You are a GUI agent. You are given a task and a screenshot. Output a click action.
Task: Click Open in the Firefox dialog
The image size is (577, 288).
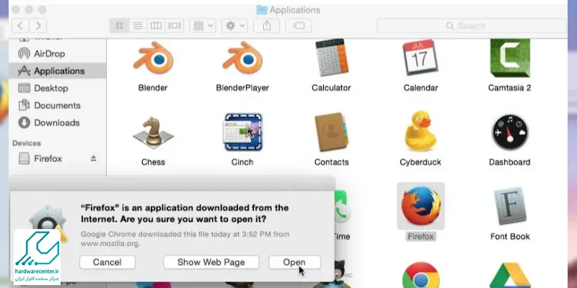point(294,262)
